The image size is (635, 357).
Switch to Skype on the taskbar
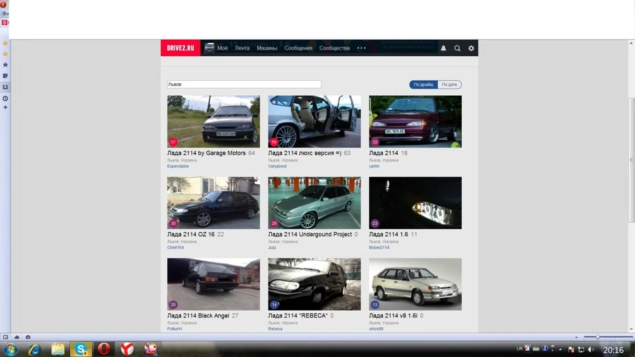tap(81, 349)
